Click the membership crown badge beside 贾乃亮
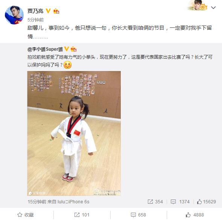The height and width of the screenshot is (221, 222). pos(56,11)
